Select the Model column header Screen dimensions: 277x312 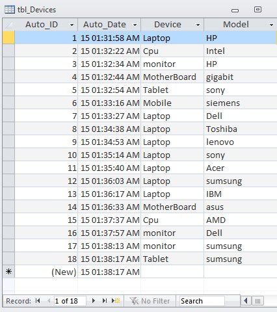click(241, 25)
